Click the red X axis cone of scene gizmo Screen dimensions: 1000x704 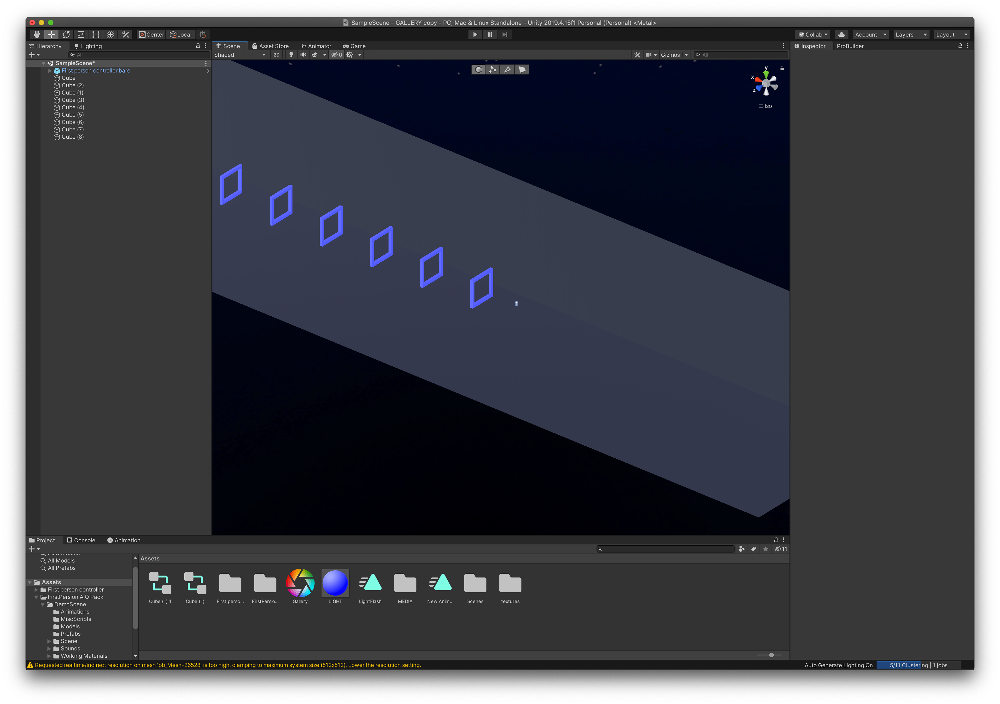click(758, 80)
